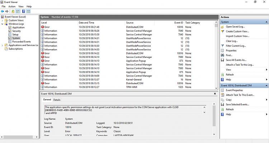Click the Filter Current Log funnel icon
Image resolution: width=269 pixels, height=143 pixels.
coord(222,46)
